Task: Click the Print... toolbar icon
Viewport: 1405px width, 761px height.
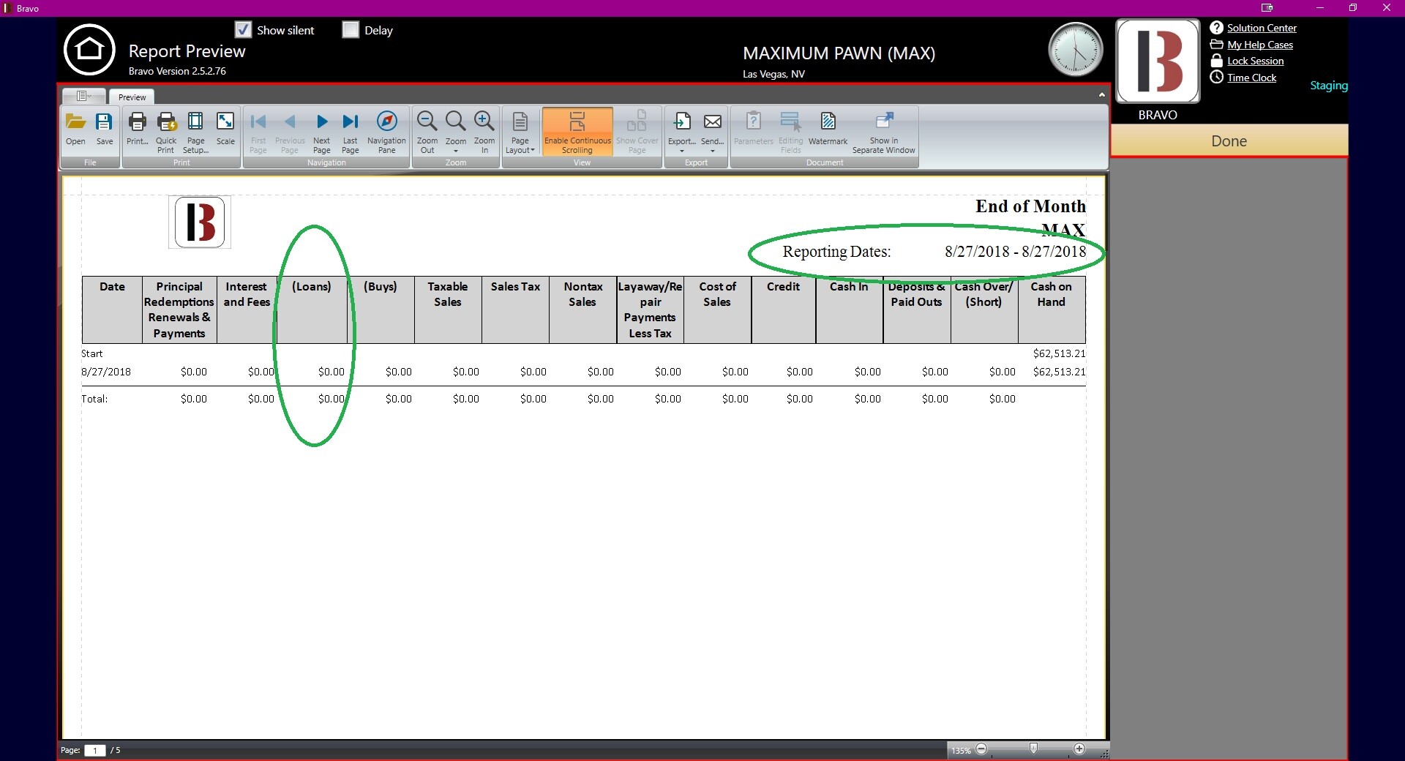Action: pyautogui.click(x=137, y=130)
